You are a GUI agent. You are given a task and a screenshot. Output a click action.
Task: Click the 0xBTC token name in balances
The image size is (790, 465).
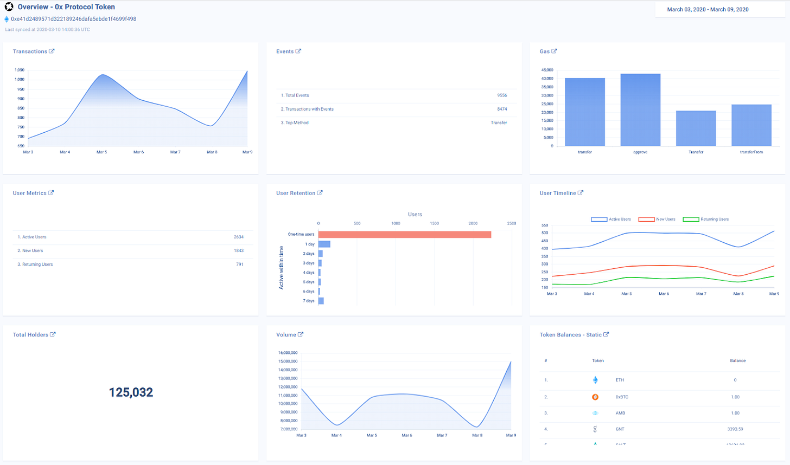pyautogui.click(x=622, y=397)
